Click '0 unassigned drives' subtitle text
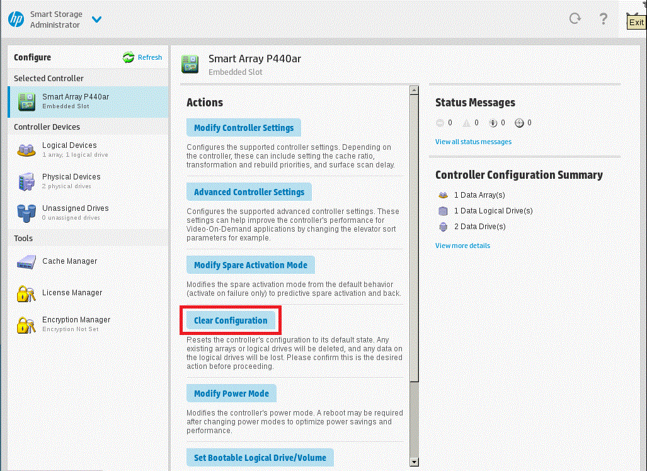Image resolution: width=647 pixels, height=471 pixels. coord(71,217)
